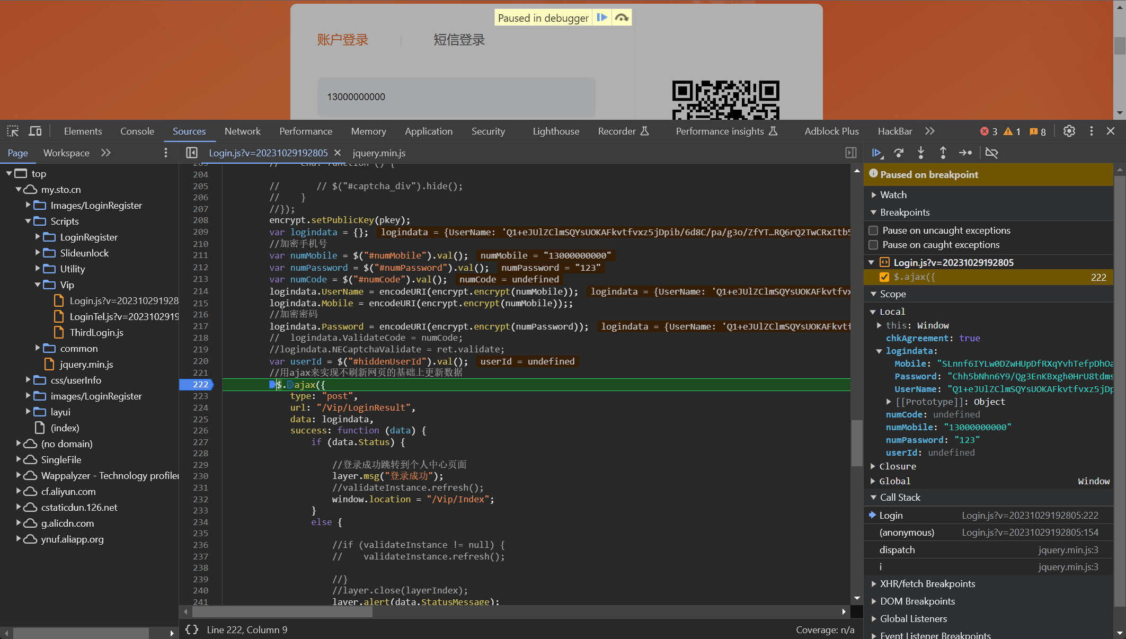Open LoginTel.js file in Vip folder
This screenshot has width=1126, height=639.
(x=124, y=316)
